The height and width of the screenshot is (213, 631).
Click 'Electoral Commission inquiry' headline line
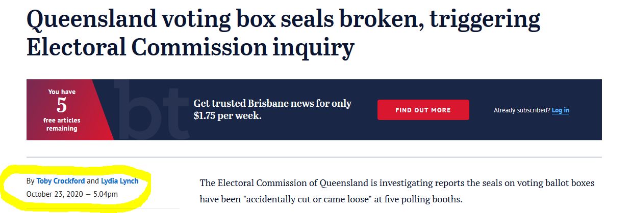[x=190, y=47]
